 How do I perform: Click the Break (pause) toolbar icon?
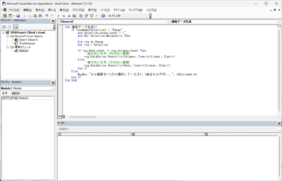[64, 16]
